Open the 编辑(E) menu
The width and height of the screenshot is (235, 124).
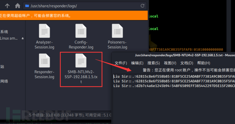(137, 63)
